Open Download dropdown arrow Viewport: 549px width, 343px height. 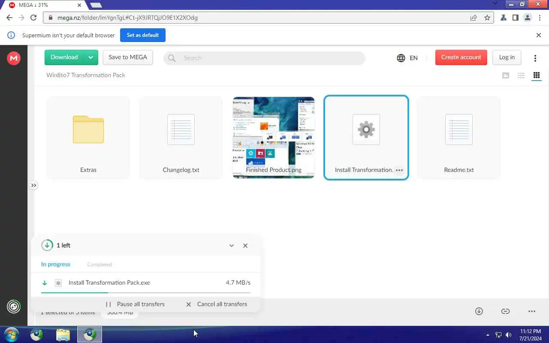pos(90,57)
